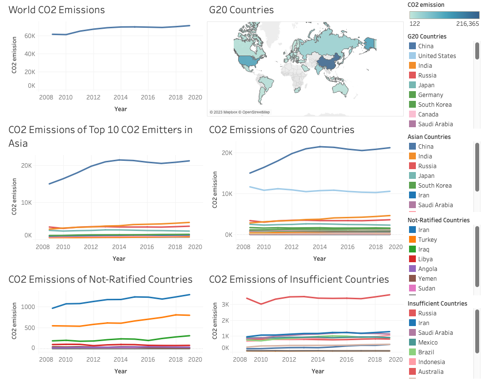Viewport: 485px width, 386px height.
Task: Click the G20 Countries legend scrollbar
Action: (477, 51)
